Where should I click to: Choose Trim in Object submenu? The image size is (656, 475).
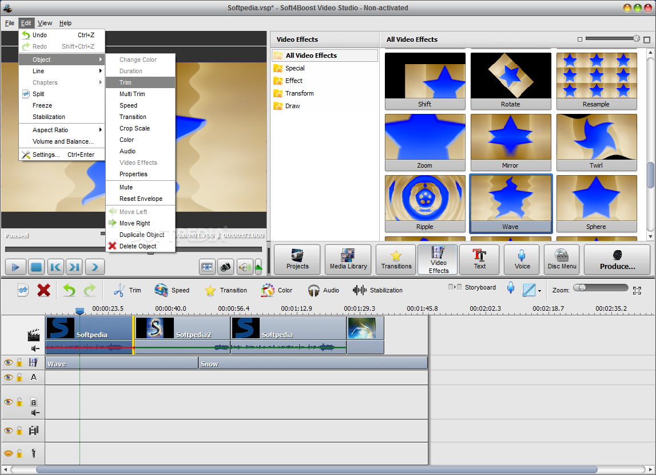click(x=141, y=82)
